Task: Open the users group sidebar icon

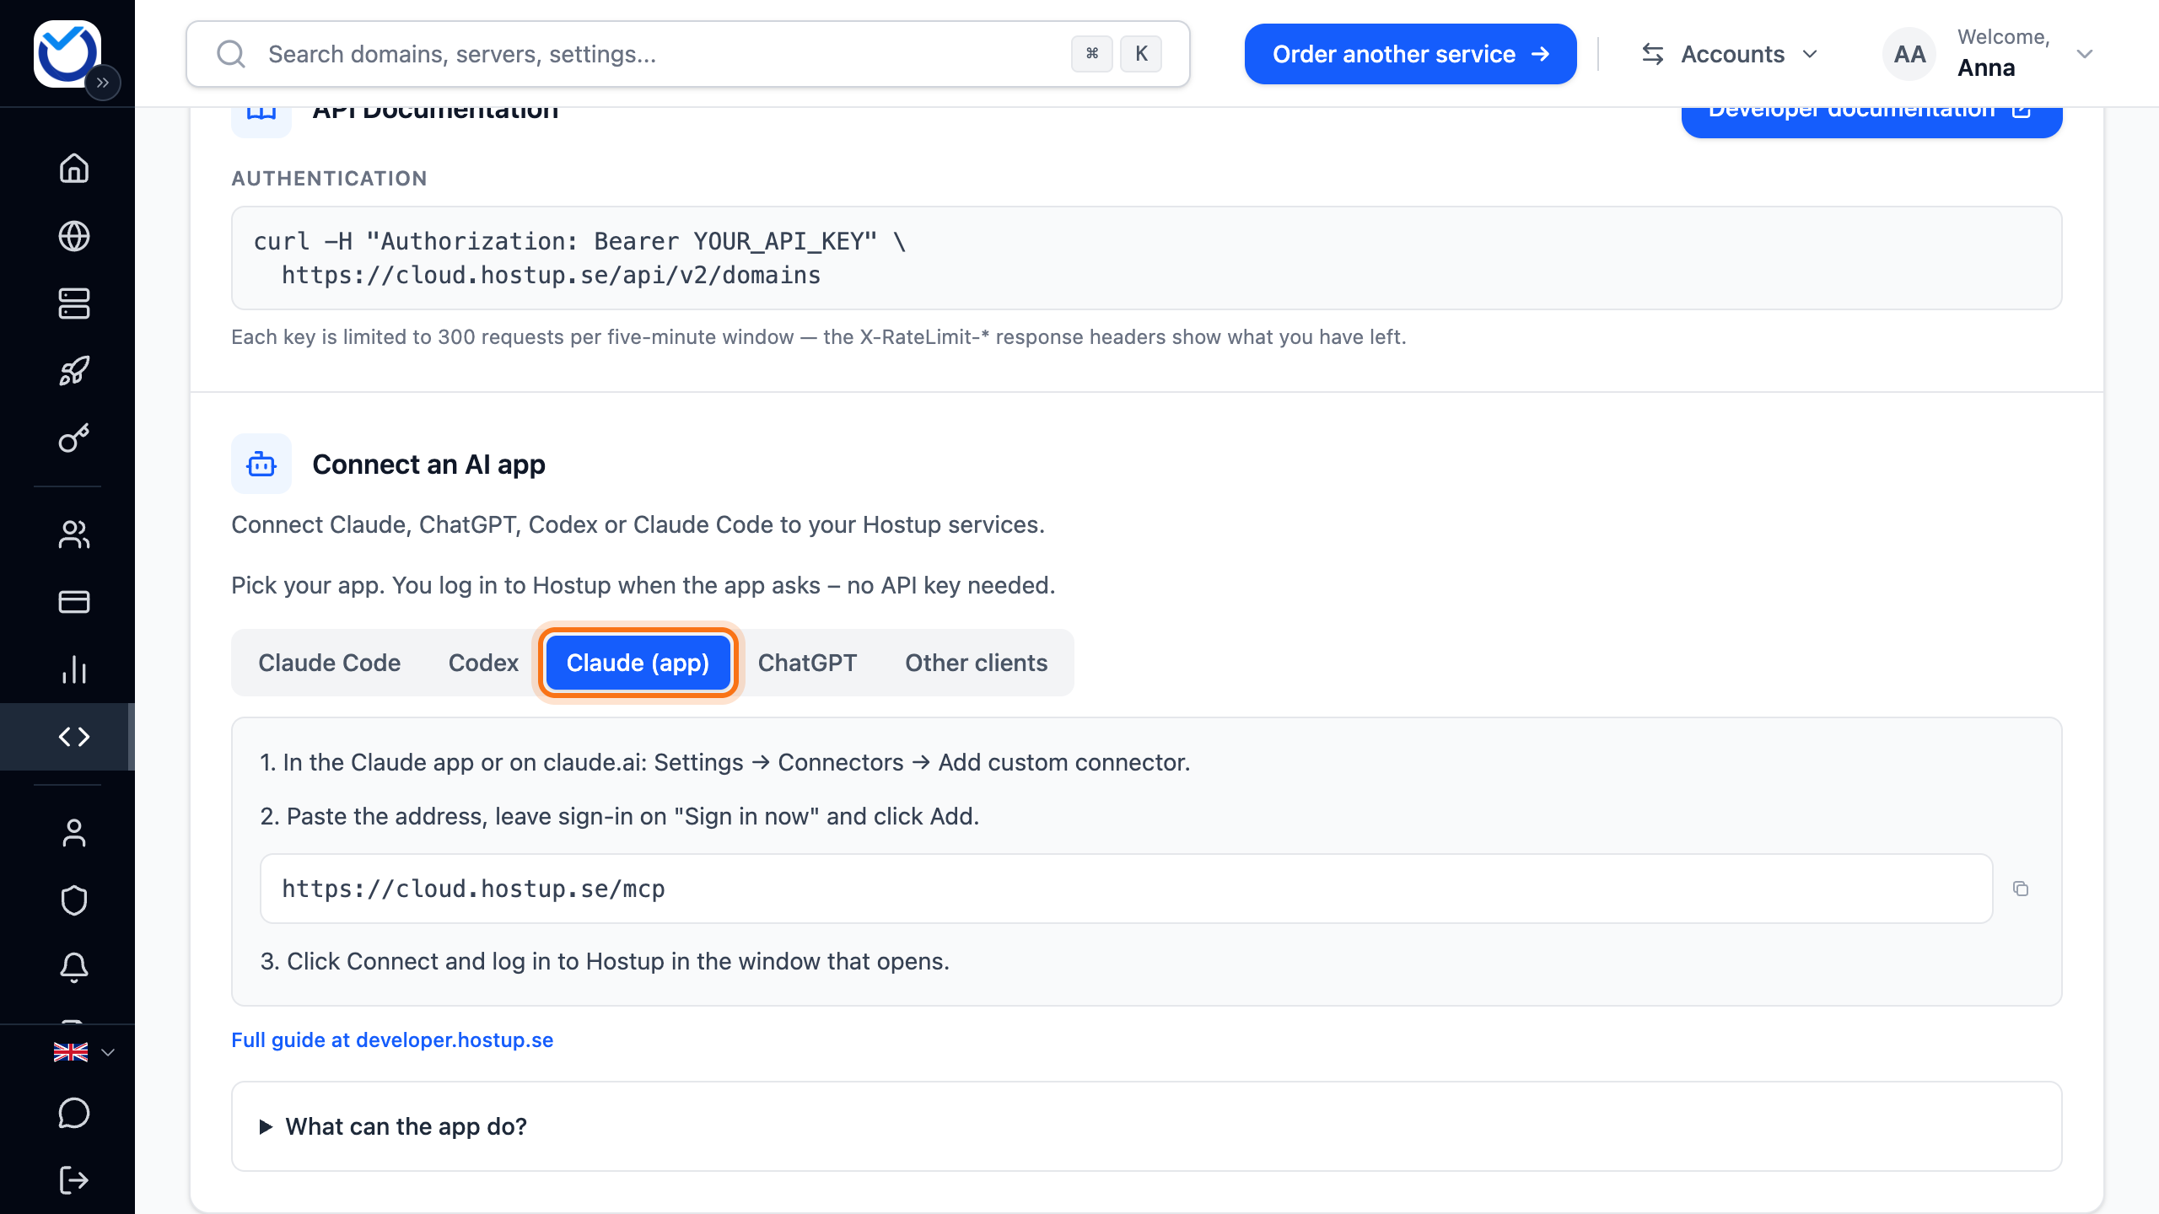Action: click(x=74, y=534)
